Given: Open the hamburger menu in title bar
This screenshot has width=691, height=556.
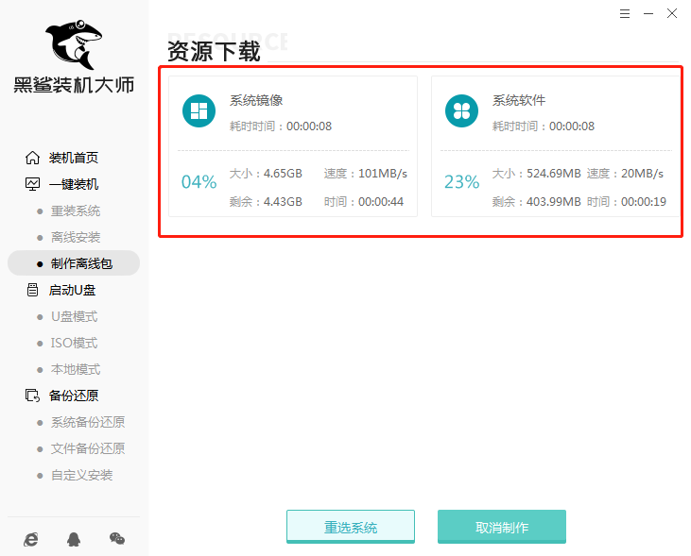Looking at the screenshot, I should [623, 13].
